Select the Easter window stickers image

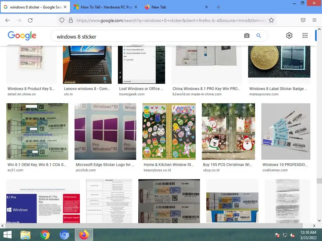coord(169,131)
